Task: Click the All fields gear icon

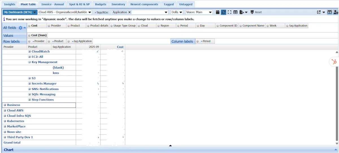Action: click(20, 28)
